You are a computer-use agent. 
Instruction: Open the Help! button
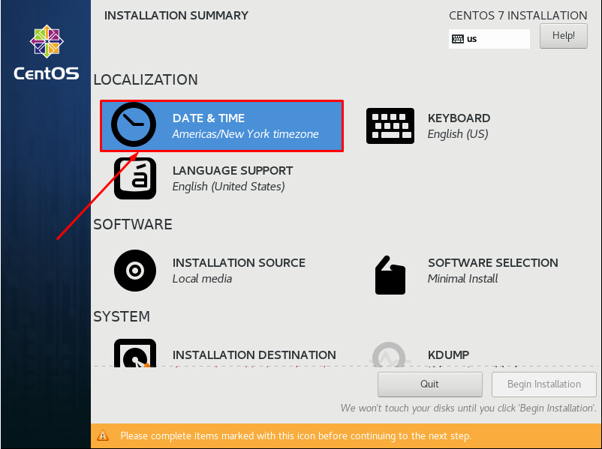(x=563, y=36)
